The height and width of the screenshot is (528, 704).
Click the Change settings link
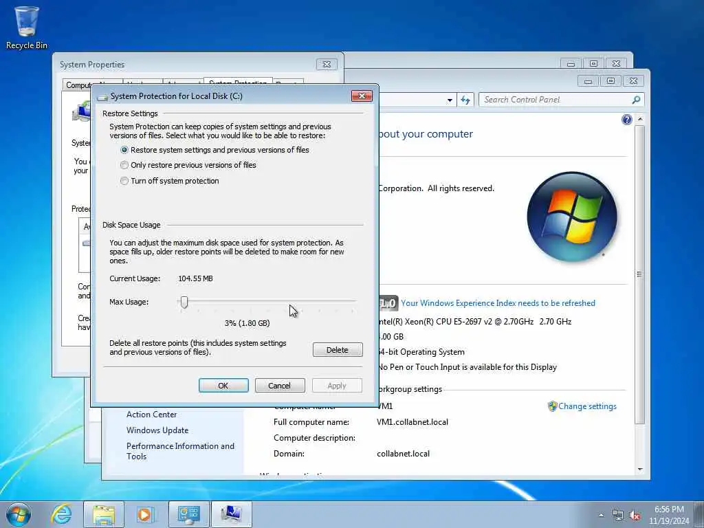pyautogui.click(x=587, y=406)
